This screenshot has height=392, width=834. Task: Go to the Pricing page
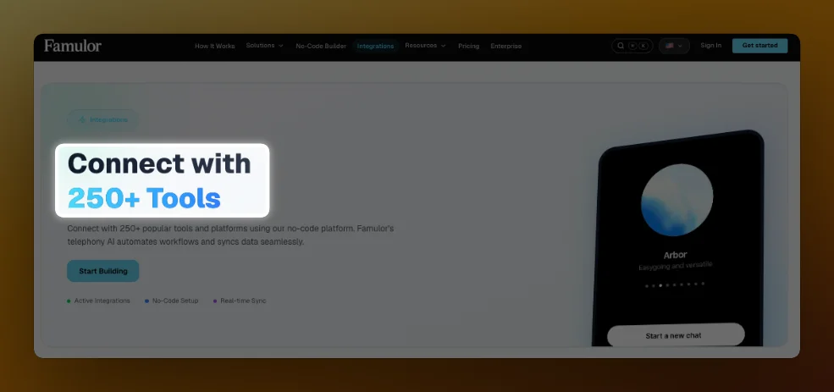tap(468, 46)
